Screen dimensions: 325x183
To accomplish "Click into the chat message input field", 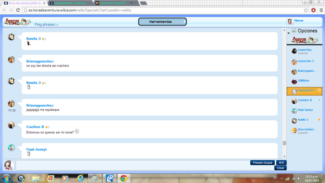I will point(145,165).
